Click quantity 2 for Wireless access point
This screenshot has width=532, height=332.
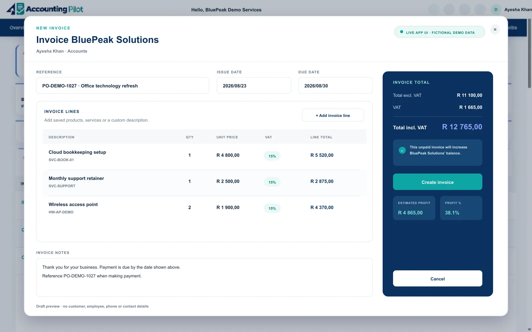point(190,207)
